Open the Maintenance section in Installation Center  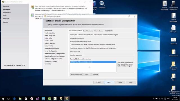point(7,12)
